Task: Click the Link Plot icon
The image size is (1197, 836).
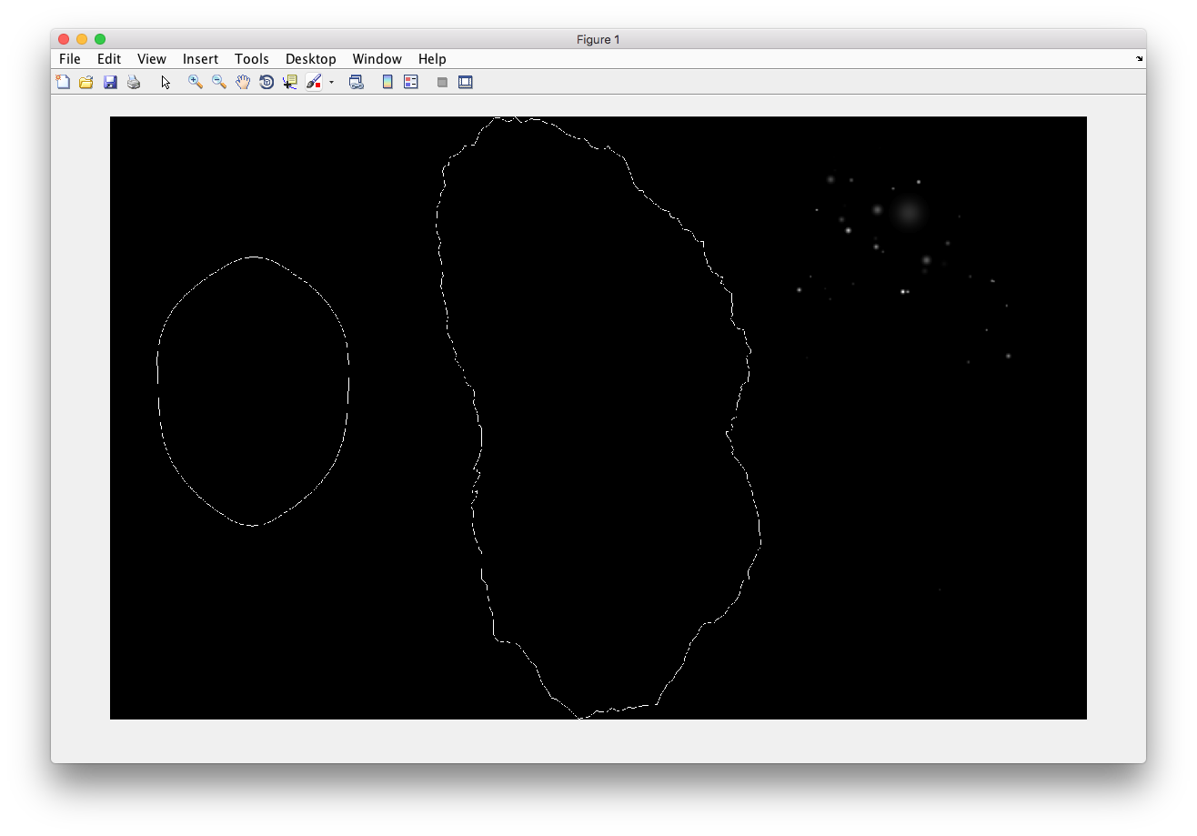Action: [x=357, y=82]
